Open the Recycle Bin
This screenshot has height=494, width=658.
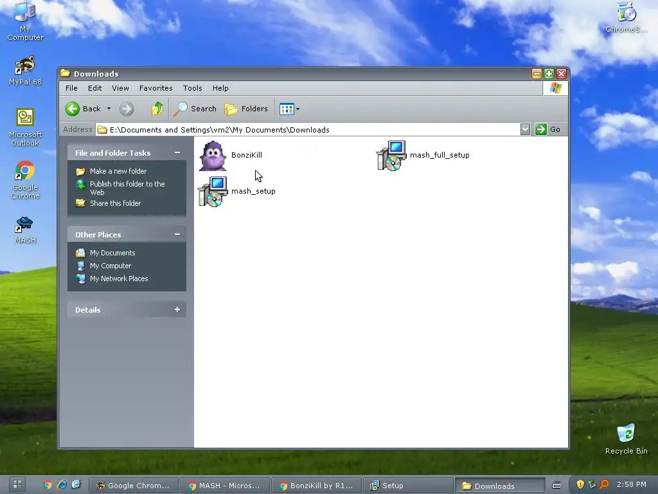(626, 439)
